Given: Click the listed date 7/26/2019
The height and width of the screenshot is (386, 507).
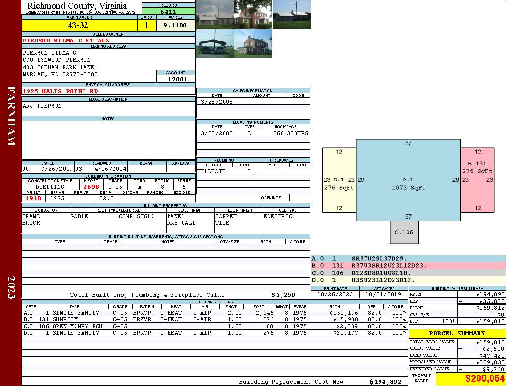Looking at the screenshot, I should pyautogui.click(x=57, y=168).
